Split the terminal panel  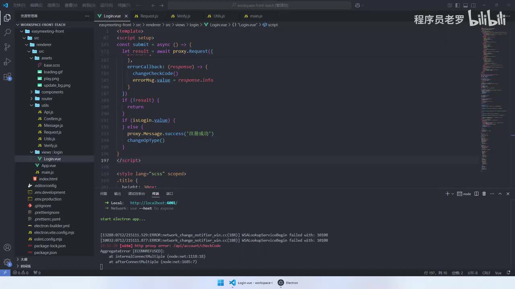tap(476, 194)
